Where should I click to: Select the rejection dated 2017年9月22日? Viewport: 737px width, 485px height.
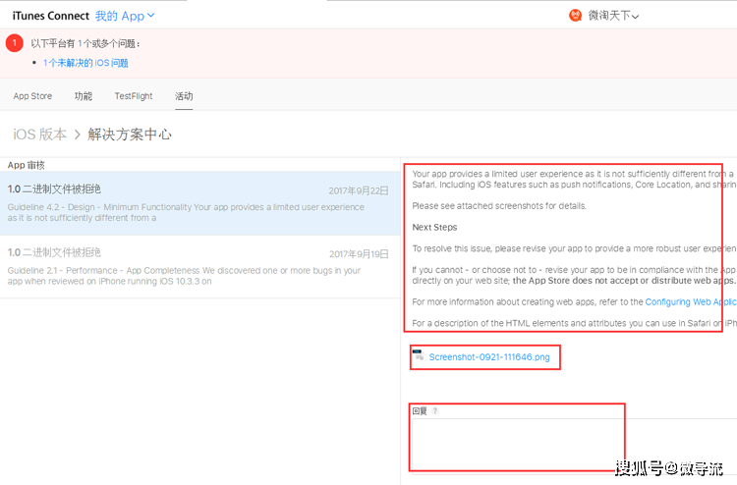click(199, 203)
